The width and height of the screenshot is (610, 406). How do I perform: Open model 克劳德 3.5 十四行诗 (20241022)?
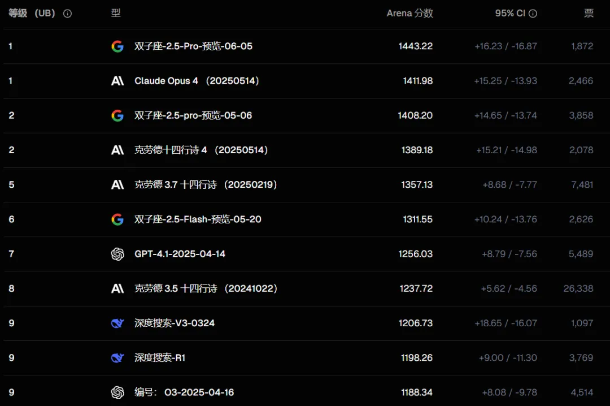pos(206,289)
